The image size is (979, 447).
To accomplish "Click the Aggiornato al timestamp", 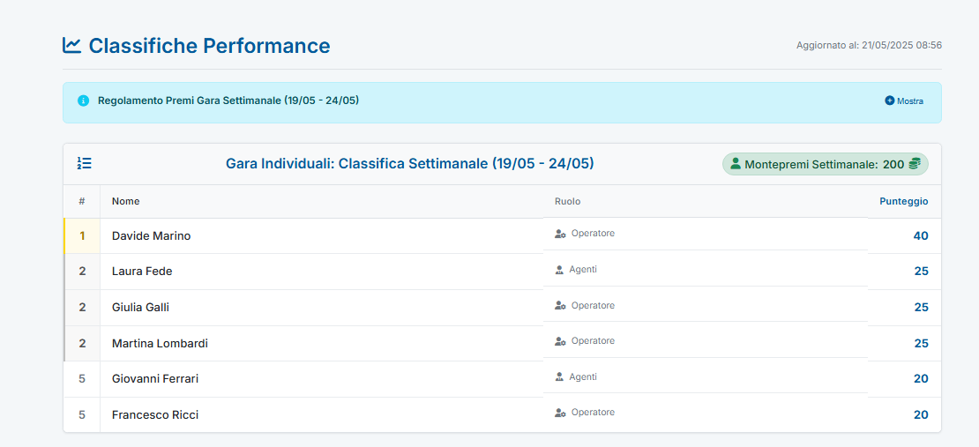I will [x=869, y=46].
